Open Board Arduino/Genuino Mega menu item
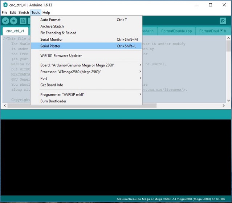 coord(86,65)
